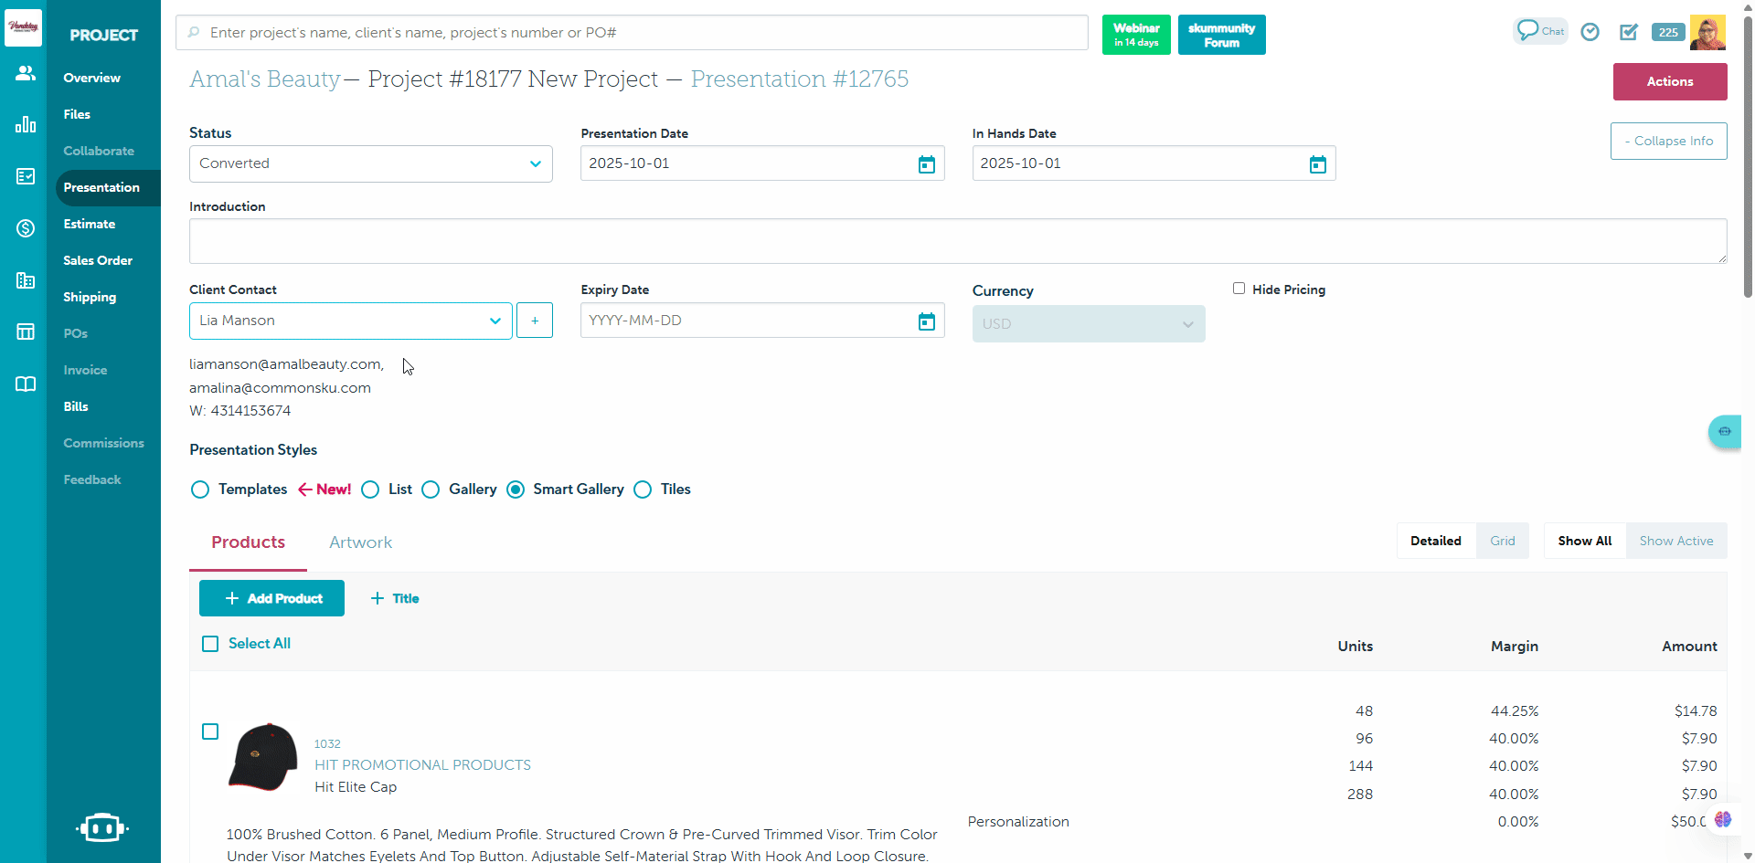Open the analytics bar chart icon in rail

[x=25, y=124]
